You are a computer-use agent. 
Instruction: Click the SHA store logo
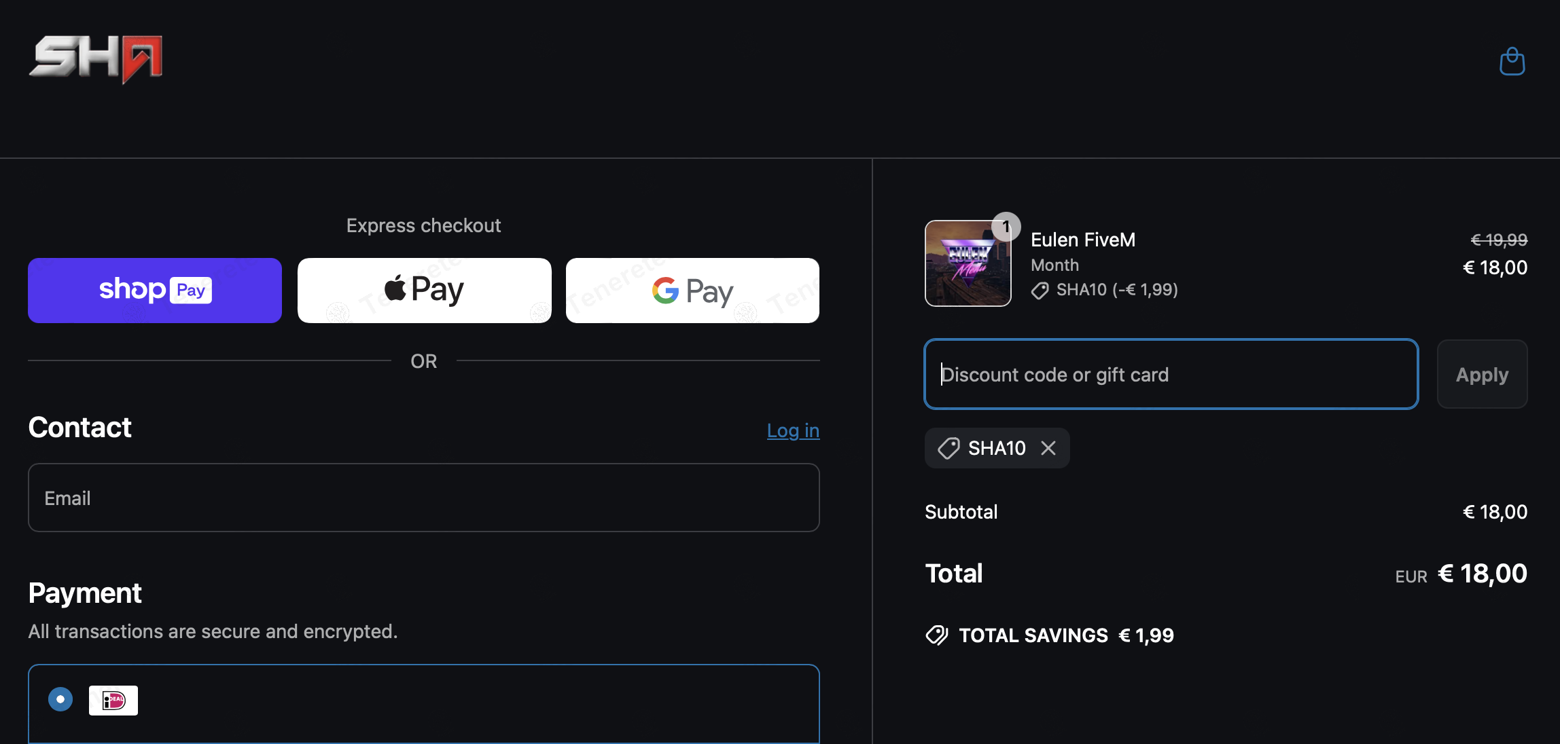[x=95, y=59]
